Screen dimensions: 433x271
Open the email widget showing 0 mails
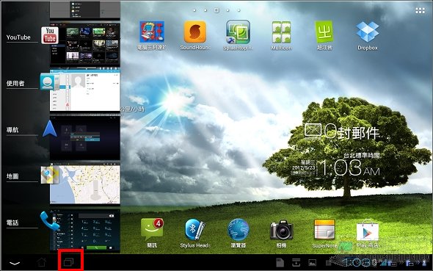(342, 132)
